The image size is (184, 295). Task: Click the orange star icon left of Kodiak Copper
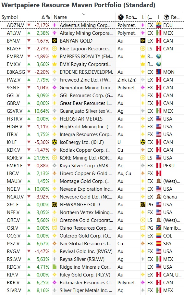(x=55, y=150)
